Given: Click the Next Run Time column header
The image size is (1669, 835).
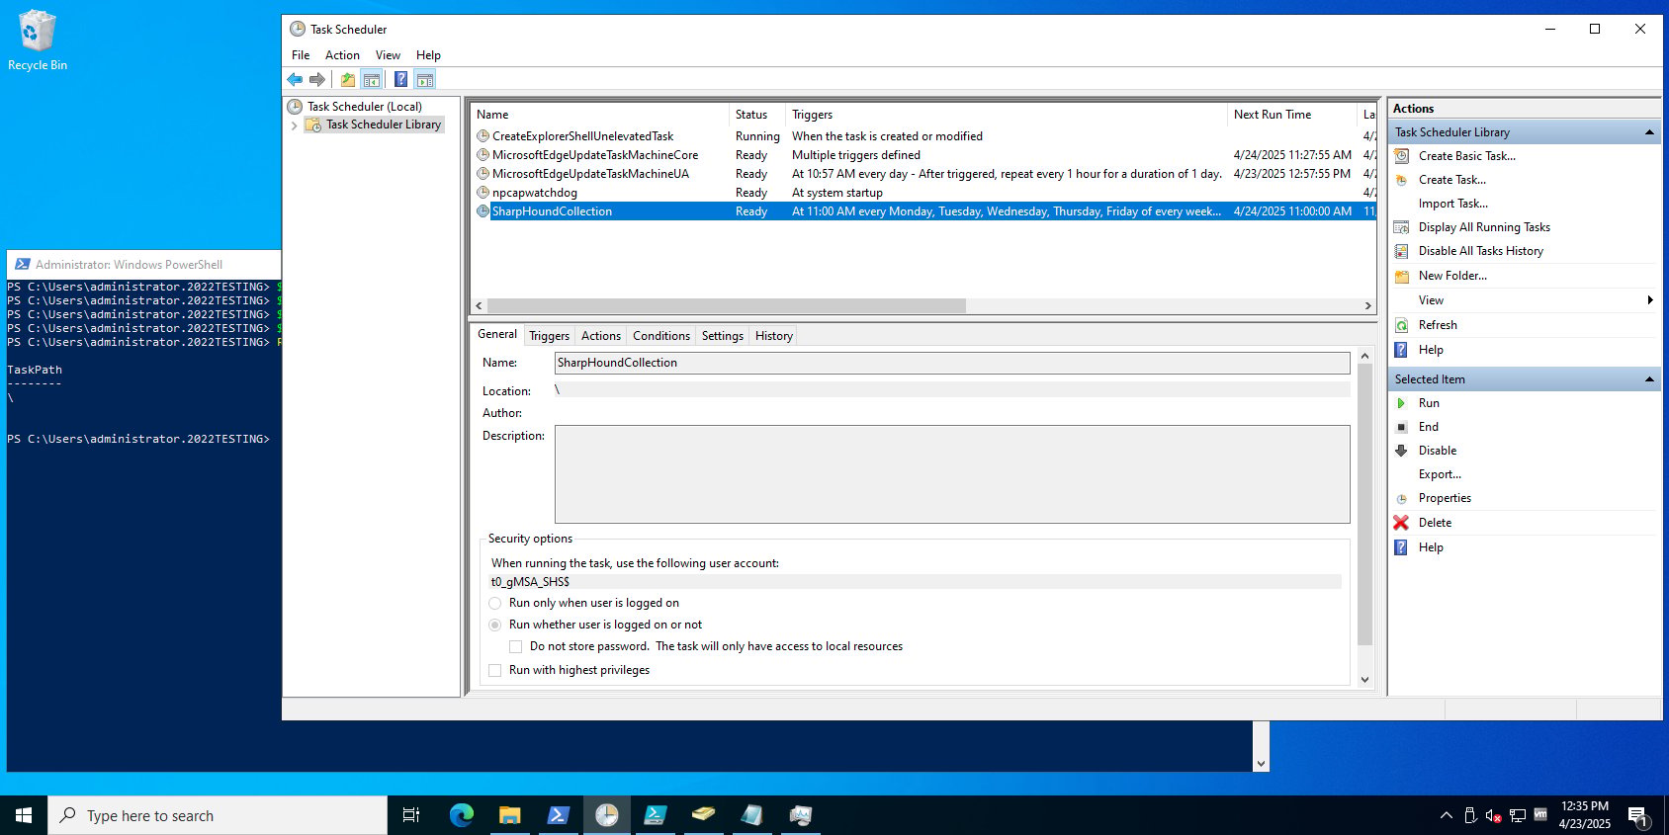Looking at the screenshot, I should click(1291, 115).
